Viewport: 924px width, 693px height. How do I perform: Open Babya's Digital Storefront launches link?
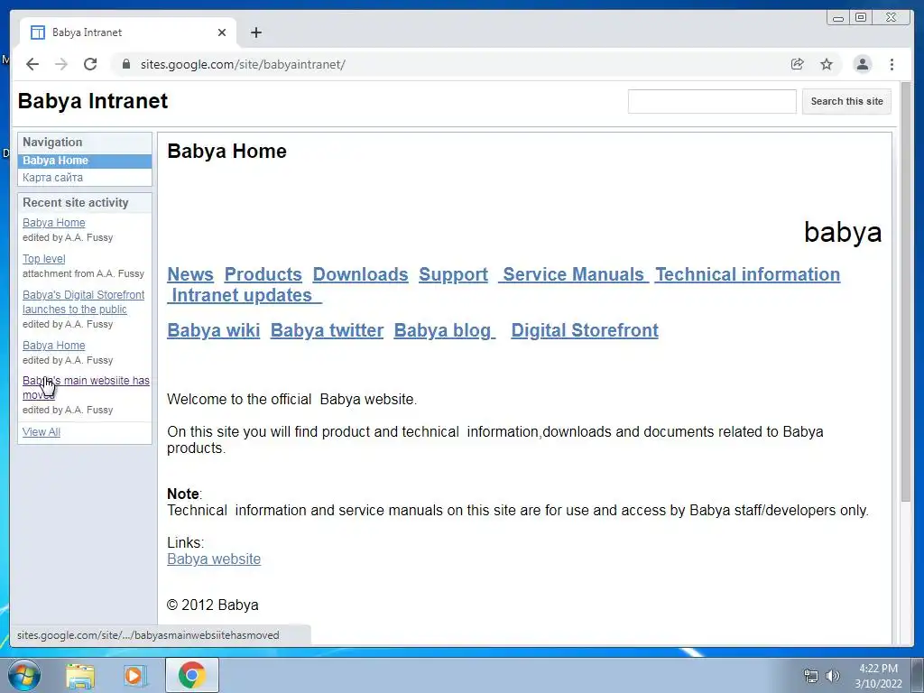point(83,301)
